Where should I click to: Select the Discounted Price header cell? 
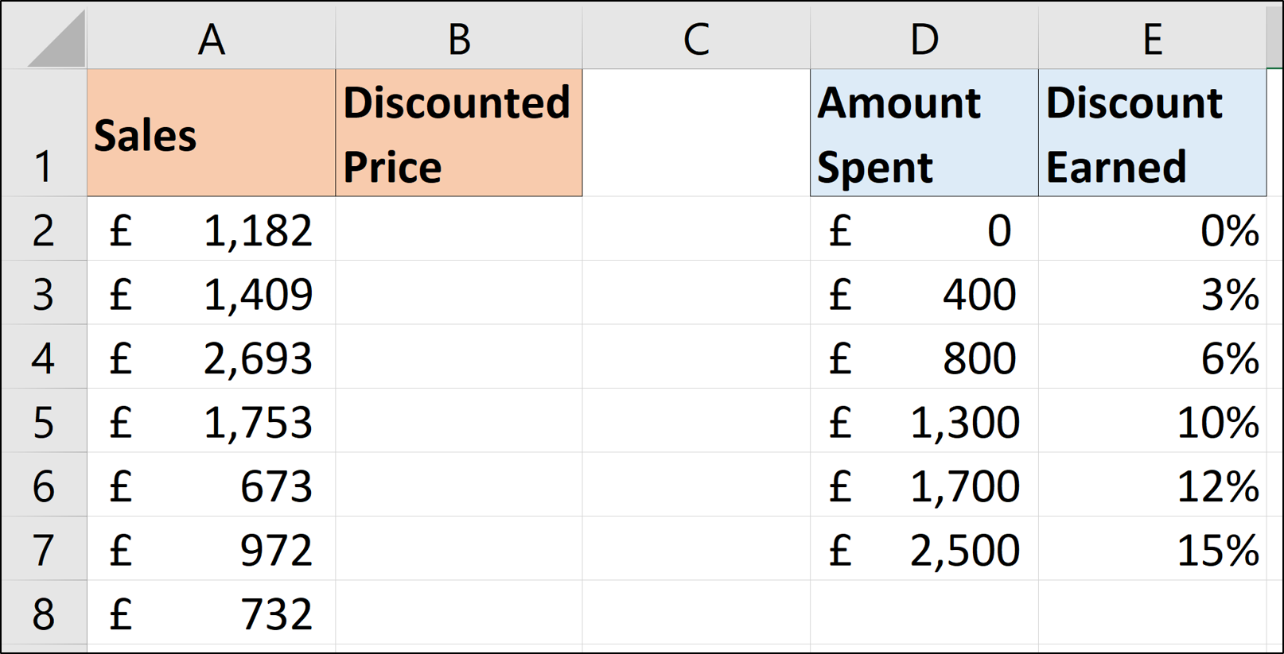[x=458, y=134]
